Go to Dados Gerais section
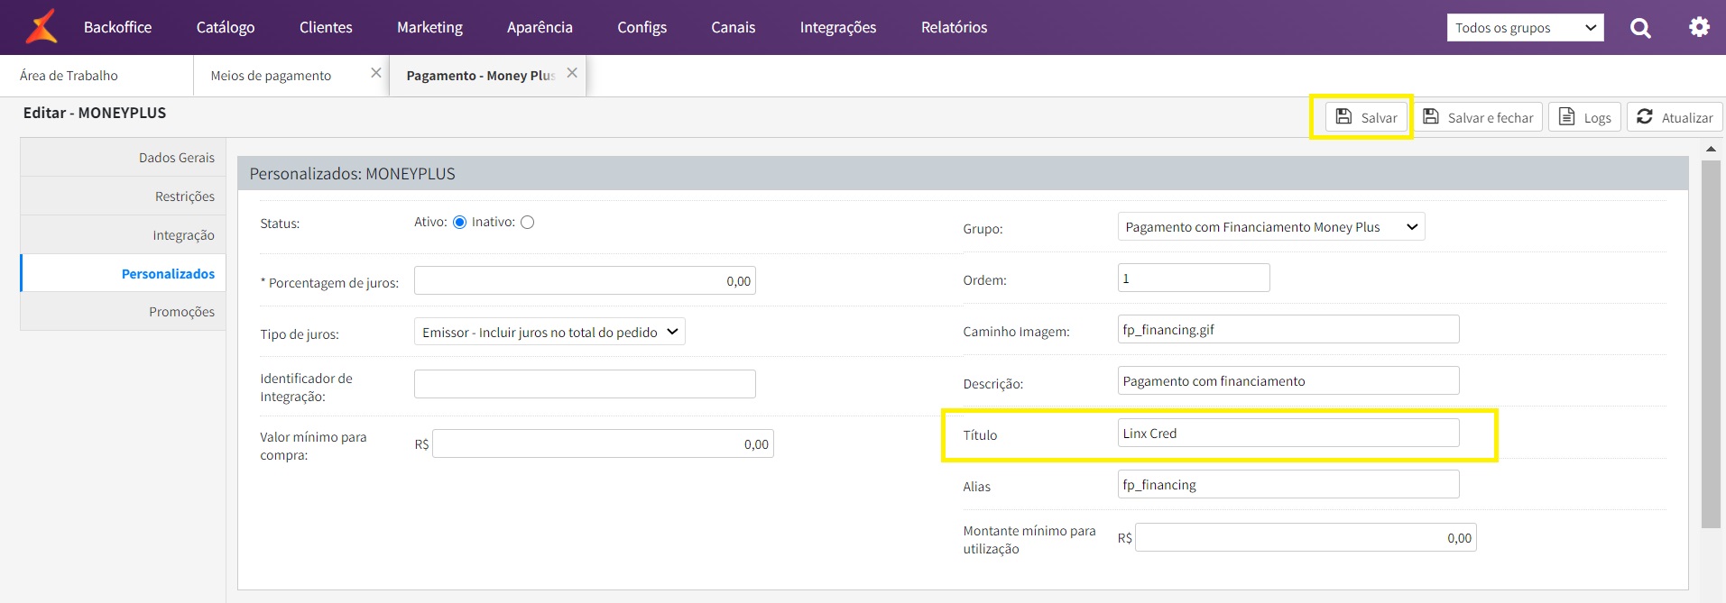Screen dimensions: 1726x603 pos(123,157)
